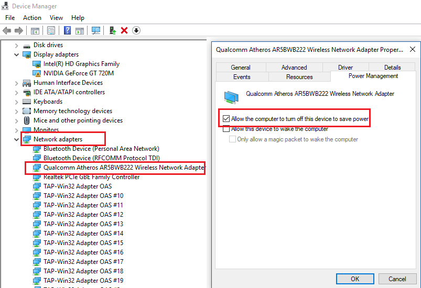Open the Help menu
Screen dimensions: 421x288
pyautogui.click(x=78, y=18)
